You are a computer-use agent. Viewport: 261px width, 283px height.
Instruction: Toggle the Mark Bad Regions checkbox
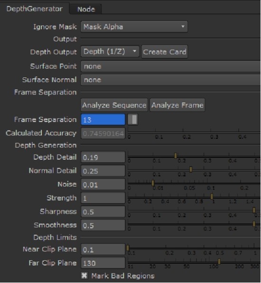tap(84, 275)
